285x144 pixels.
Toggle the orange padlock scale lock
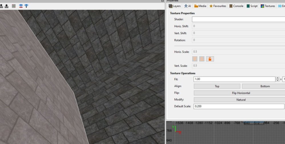(x=210, y=59)
